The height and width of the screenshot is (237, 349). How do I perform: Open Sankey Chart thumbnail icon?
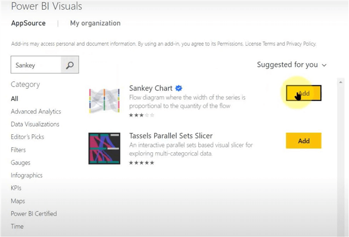click(x=104, y=101)
